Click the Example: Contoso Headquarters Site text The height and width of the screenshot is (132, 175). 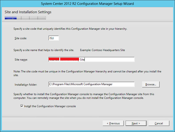(102, 50)
